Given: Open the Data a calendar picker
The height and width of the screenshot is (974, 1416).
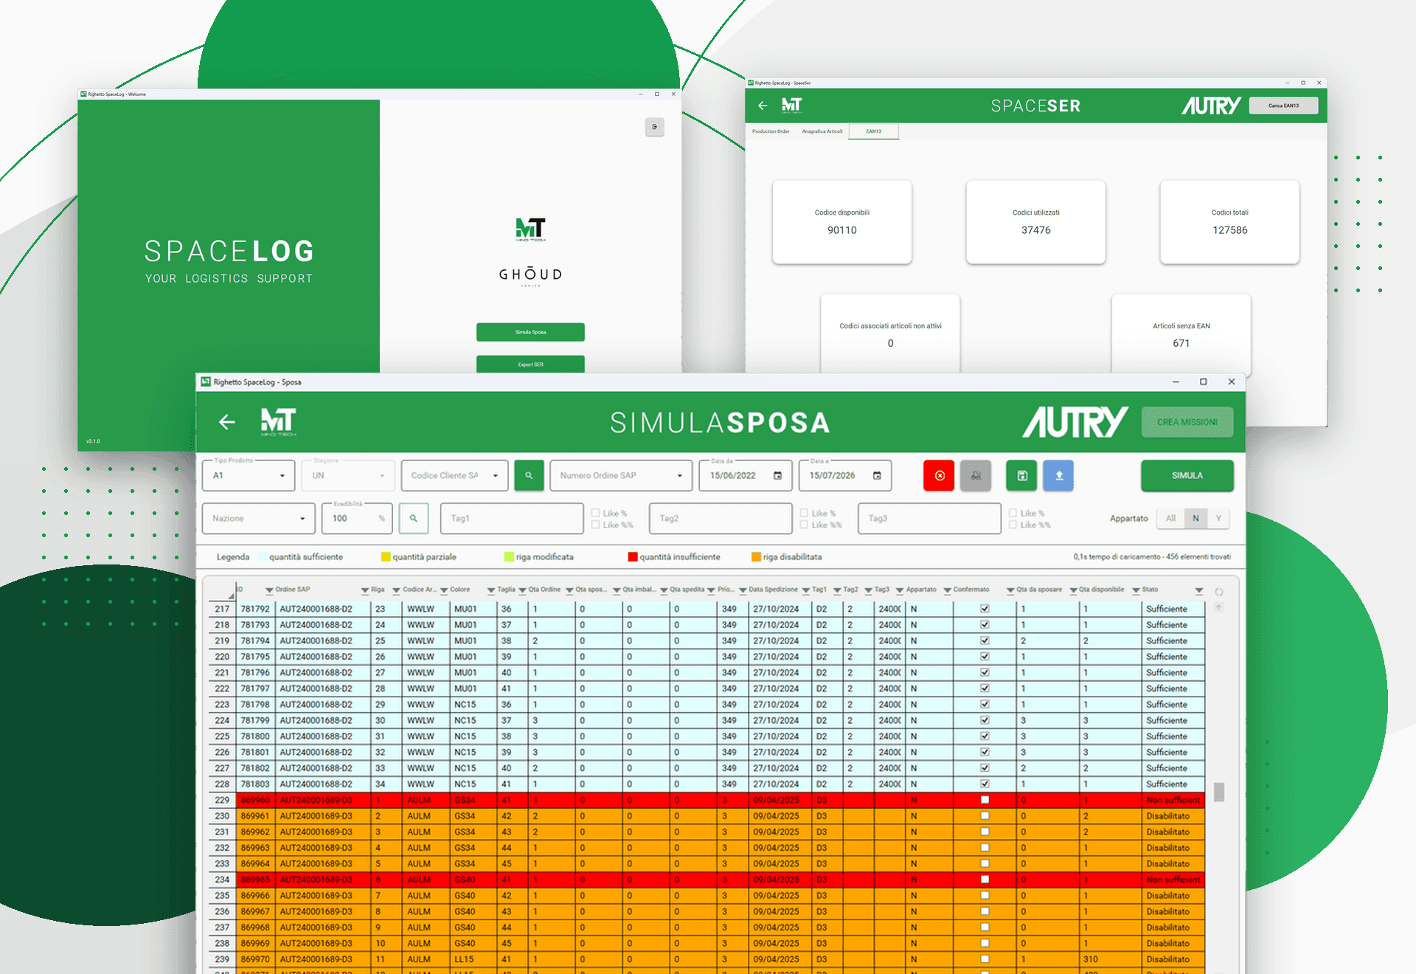Looking at the screenshot, I should pos(877,476).
